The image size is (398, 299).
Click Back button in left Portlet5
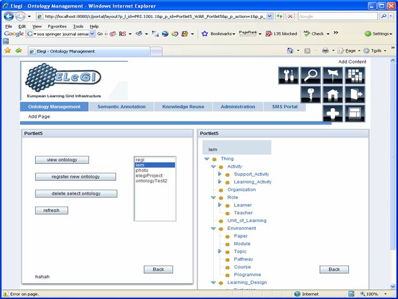point(158,269)
